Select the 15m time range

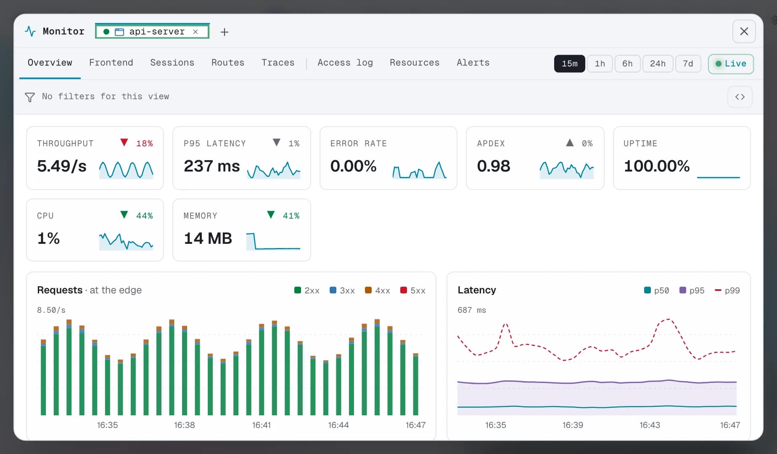(569, 64)
